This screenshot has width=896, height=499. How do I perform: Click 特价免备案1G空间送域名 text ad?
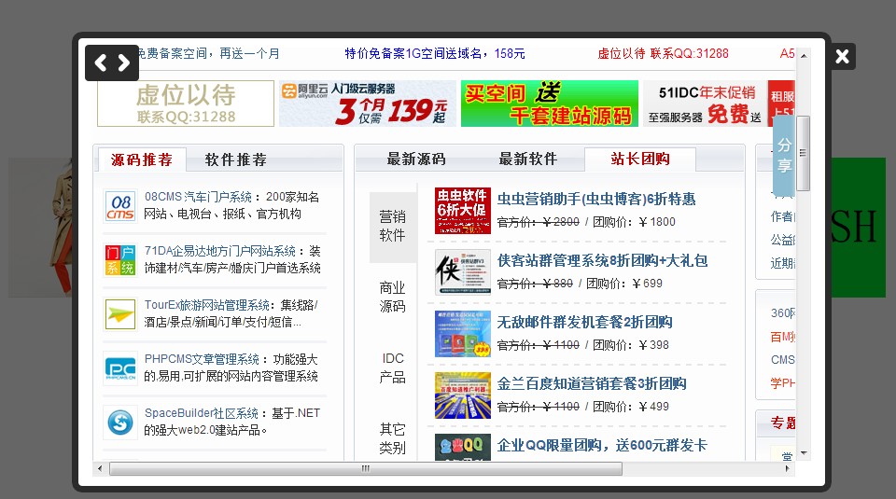click(435, 54)
